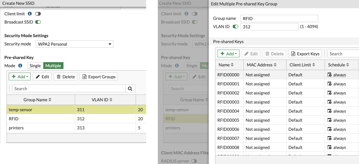Switch Mode to Single
Screen dimensions: 359x164
click(35, 66)
